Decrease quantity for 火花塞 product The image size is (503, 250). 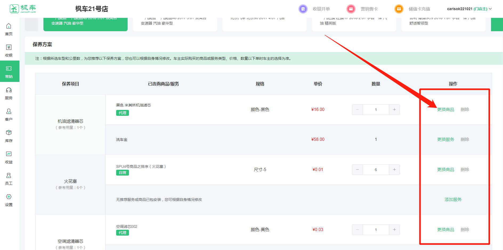357,170
